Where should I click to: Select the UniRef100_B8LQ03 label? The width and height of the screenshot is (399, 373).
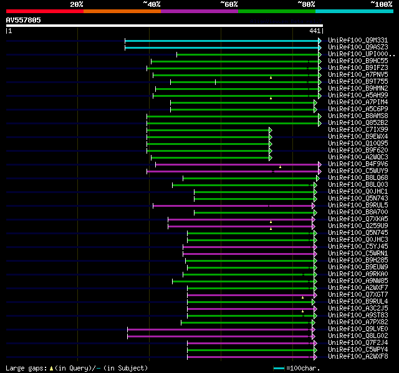(x=358, y=185)
